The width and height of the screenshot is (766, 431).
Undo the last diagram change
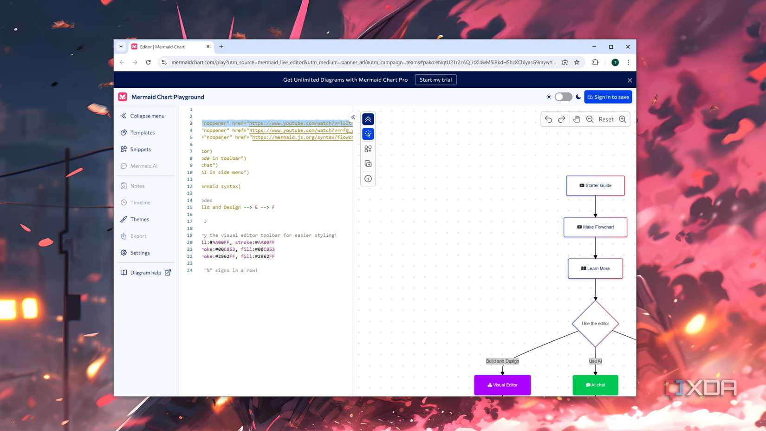click(548, 119)
